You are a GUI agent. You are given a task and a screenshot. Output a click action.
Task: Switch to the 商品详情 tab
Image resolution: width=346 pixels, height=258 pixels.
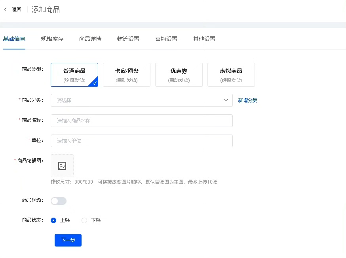tap(90, 39)
